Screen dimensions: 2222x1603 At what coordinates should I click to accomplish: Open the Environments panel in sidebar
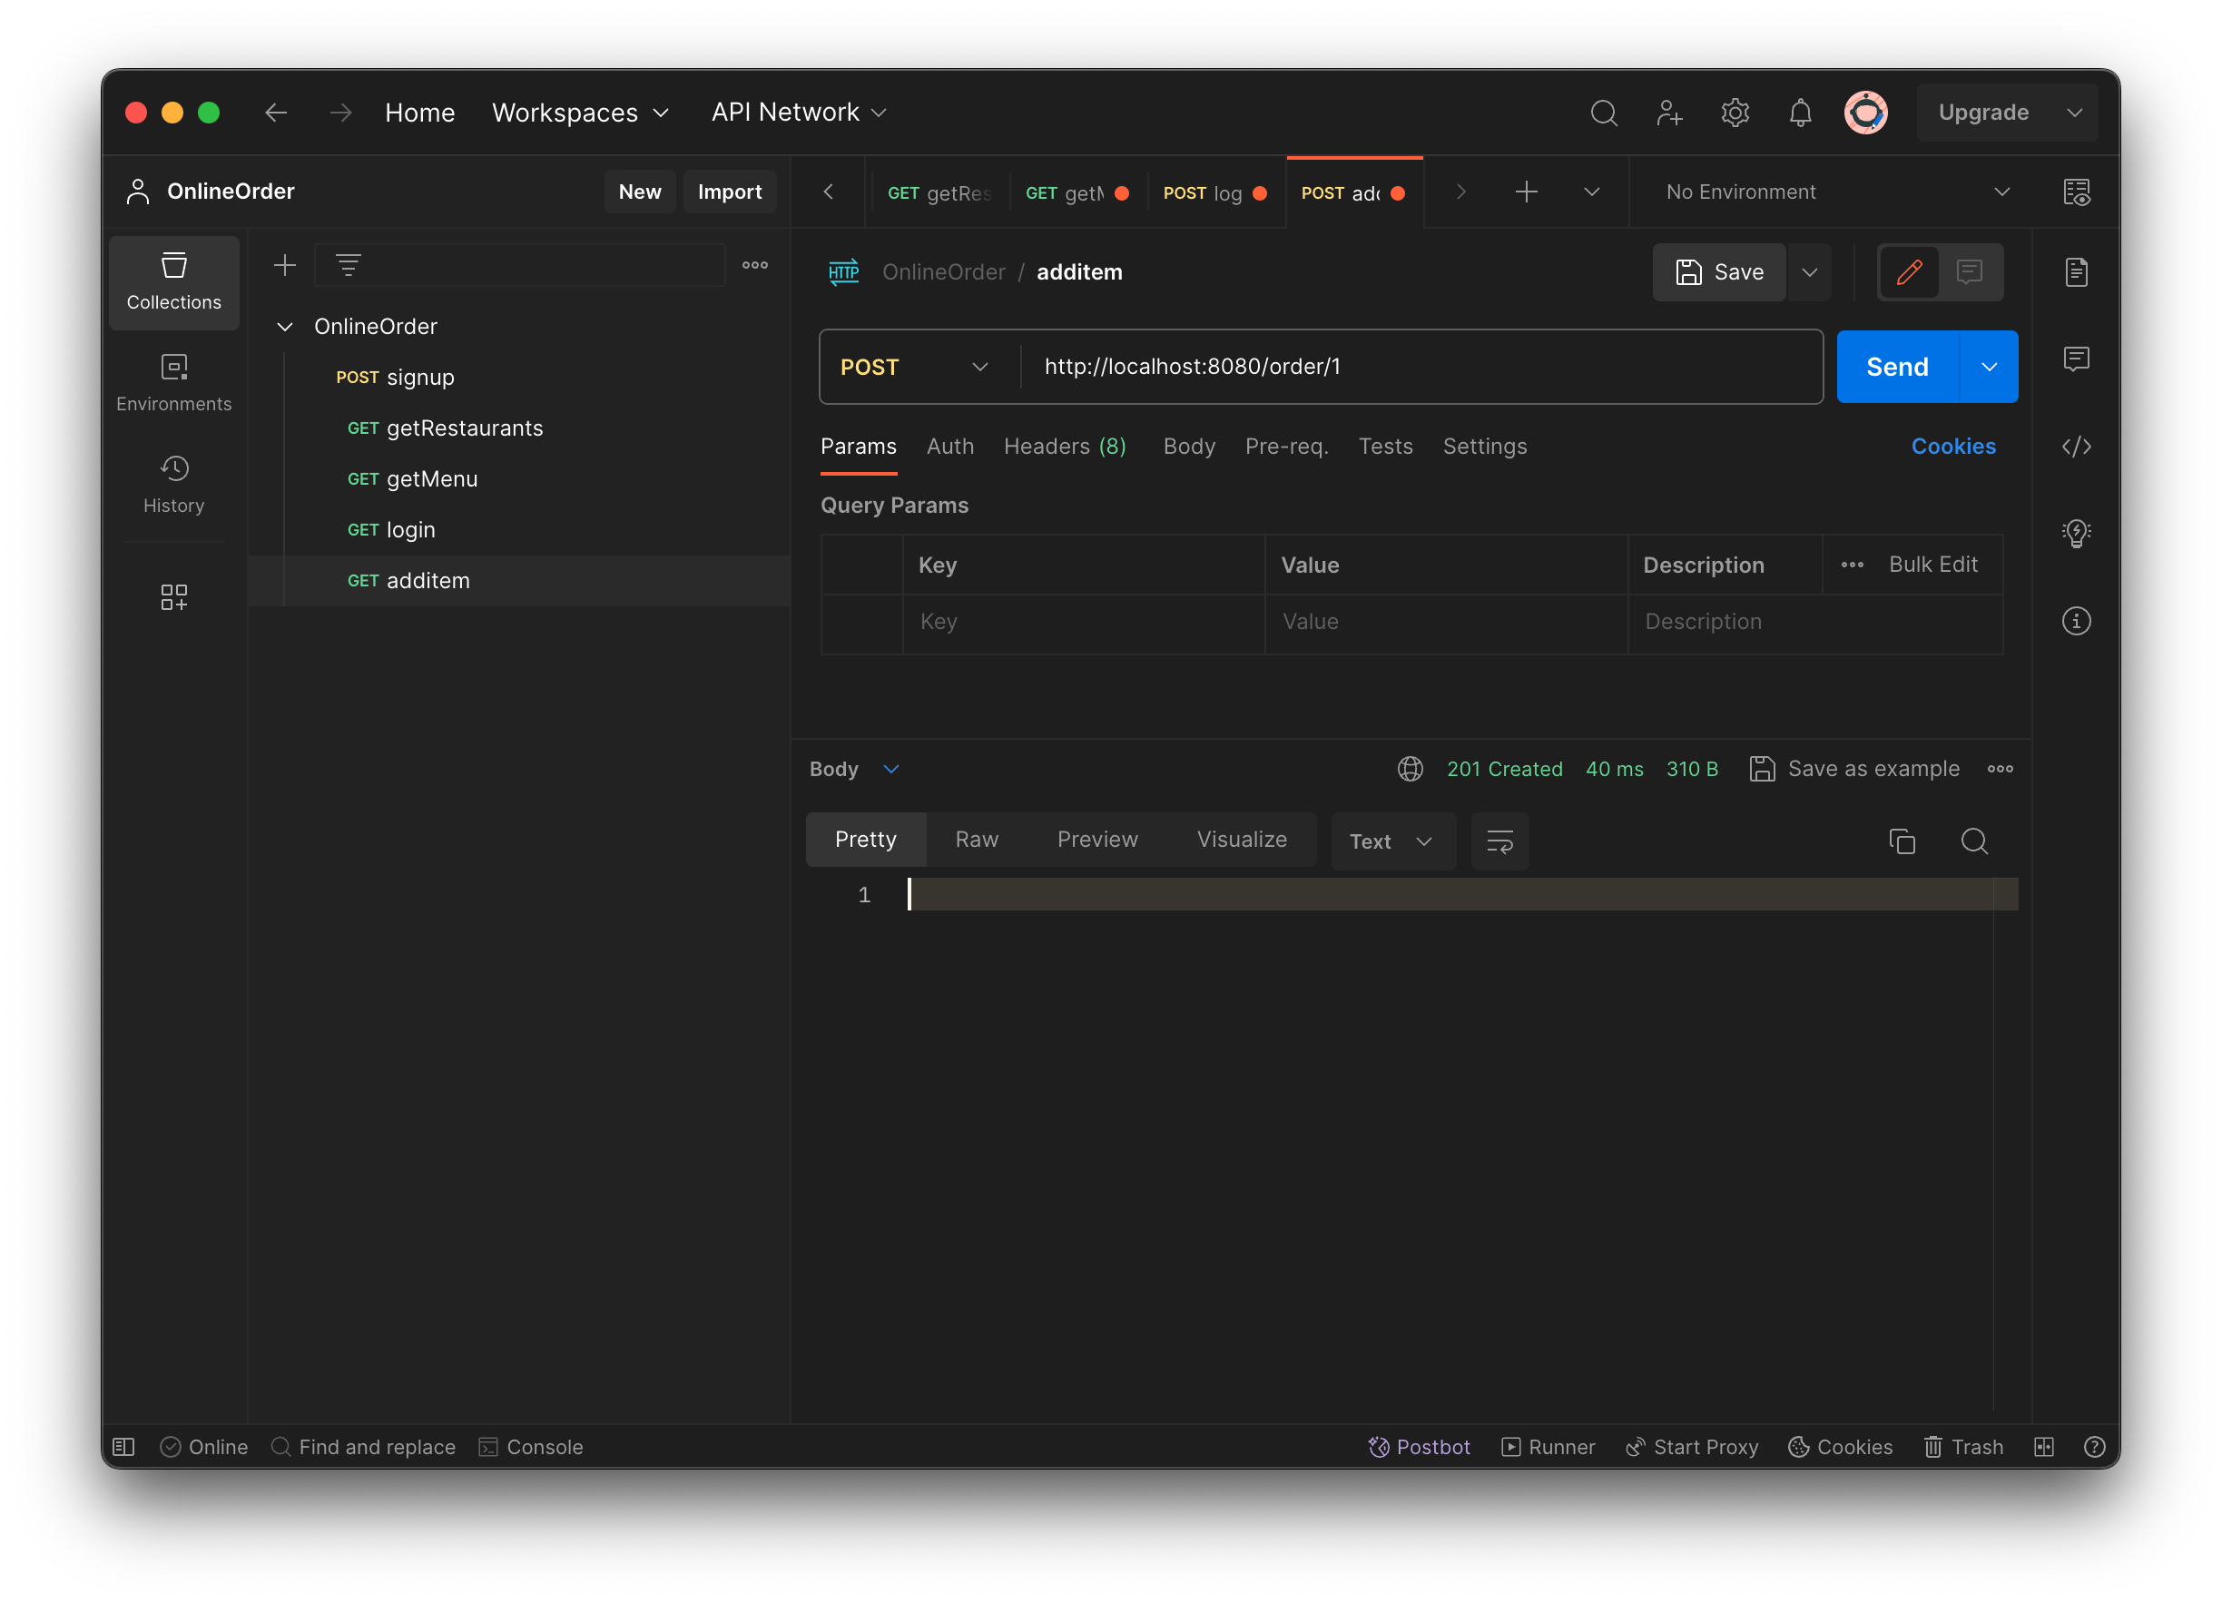tap(173, 382)
